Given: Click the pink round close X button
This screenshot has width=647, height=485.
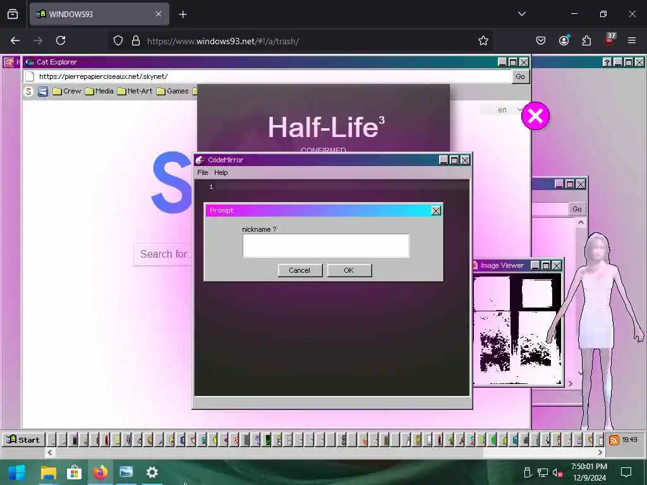Looking at the screenshot, I should click(535, 116).
